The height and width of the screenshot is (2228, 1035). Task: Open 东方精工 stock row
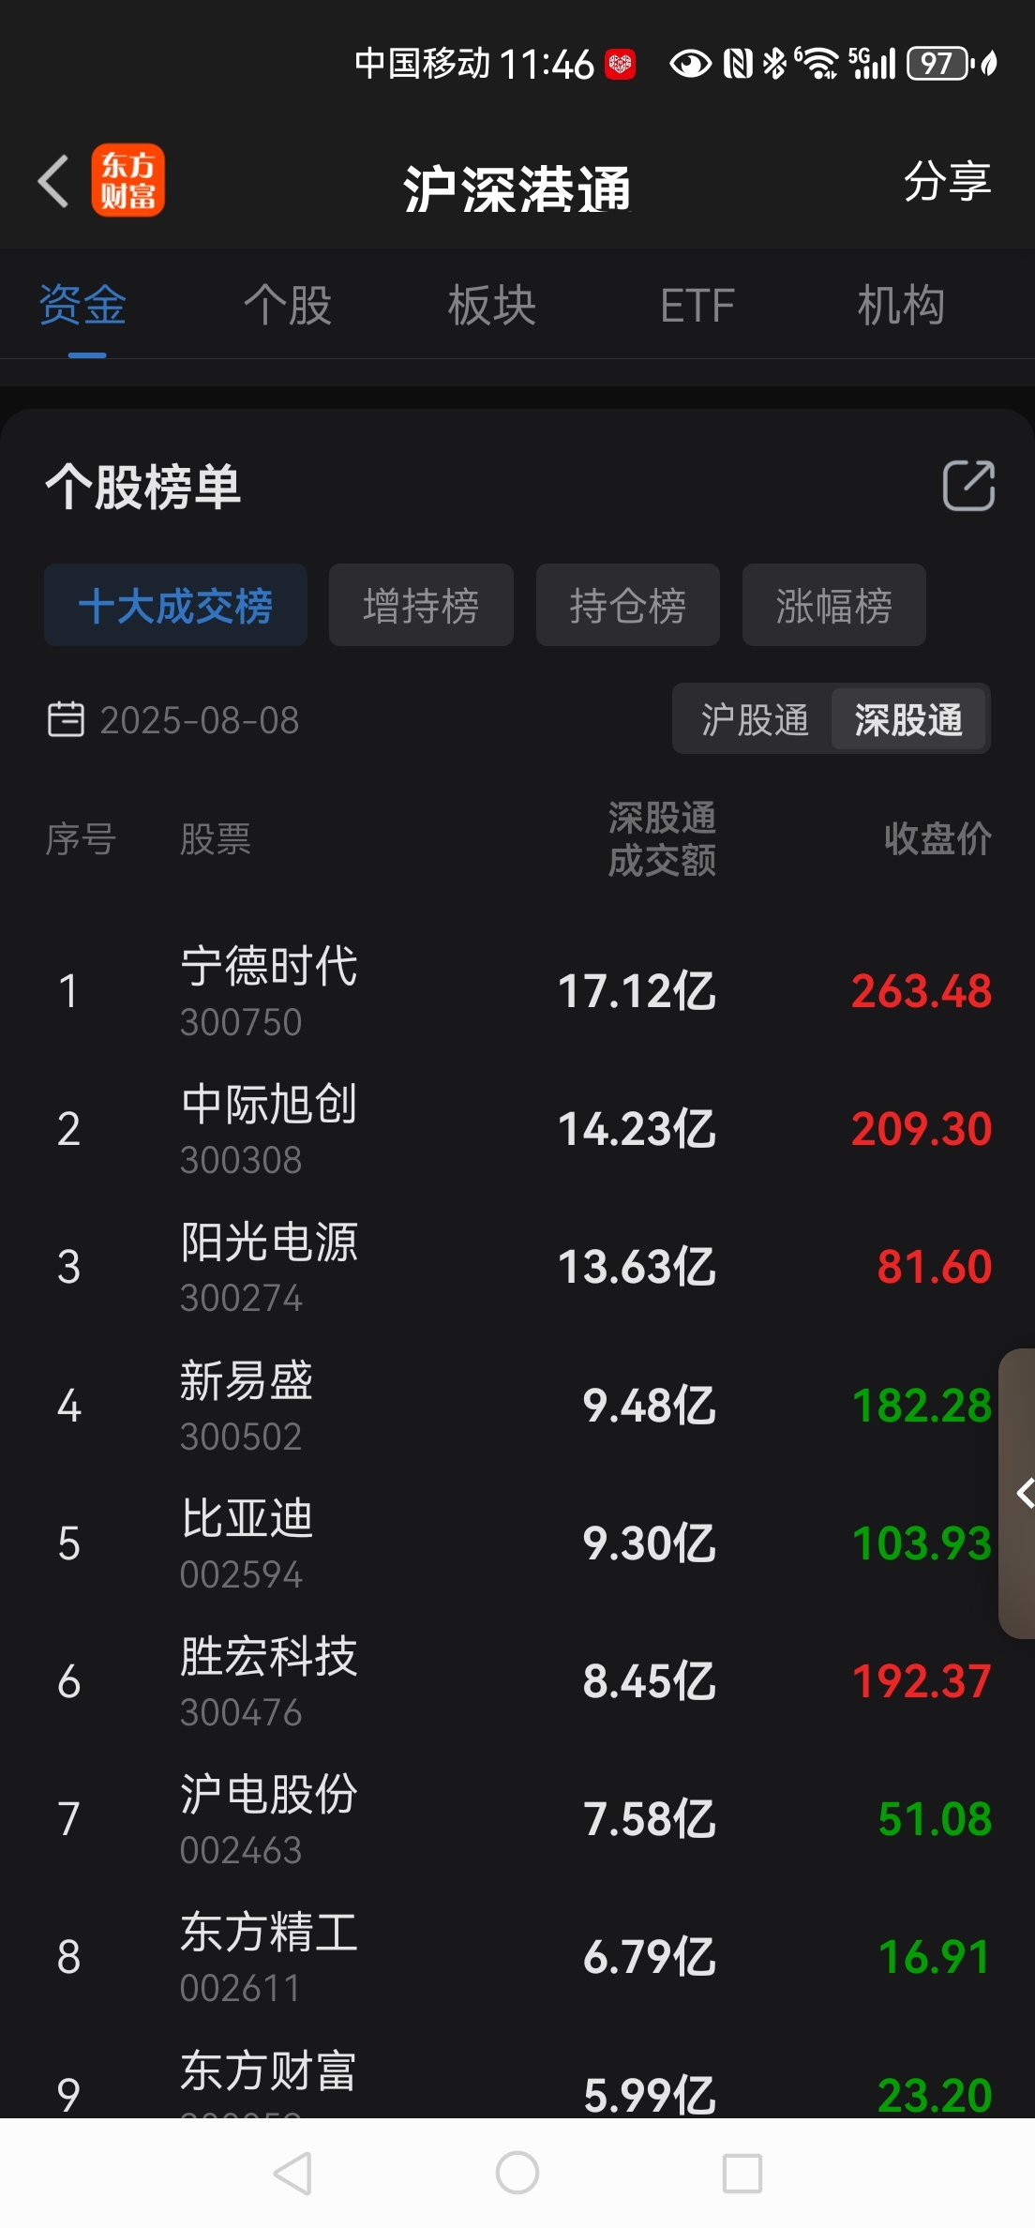click(517, 1957)
